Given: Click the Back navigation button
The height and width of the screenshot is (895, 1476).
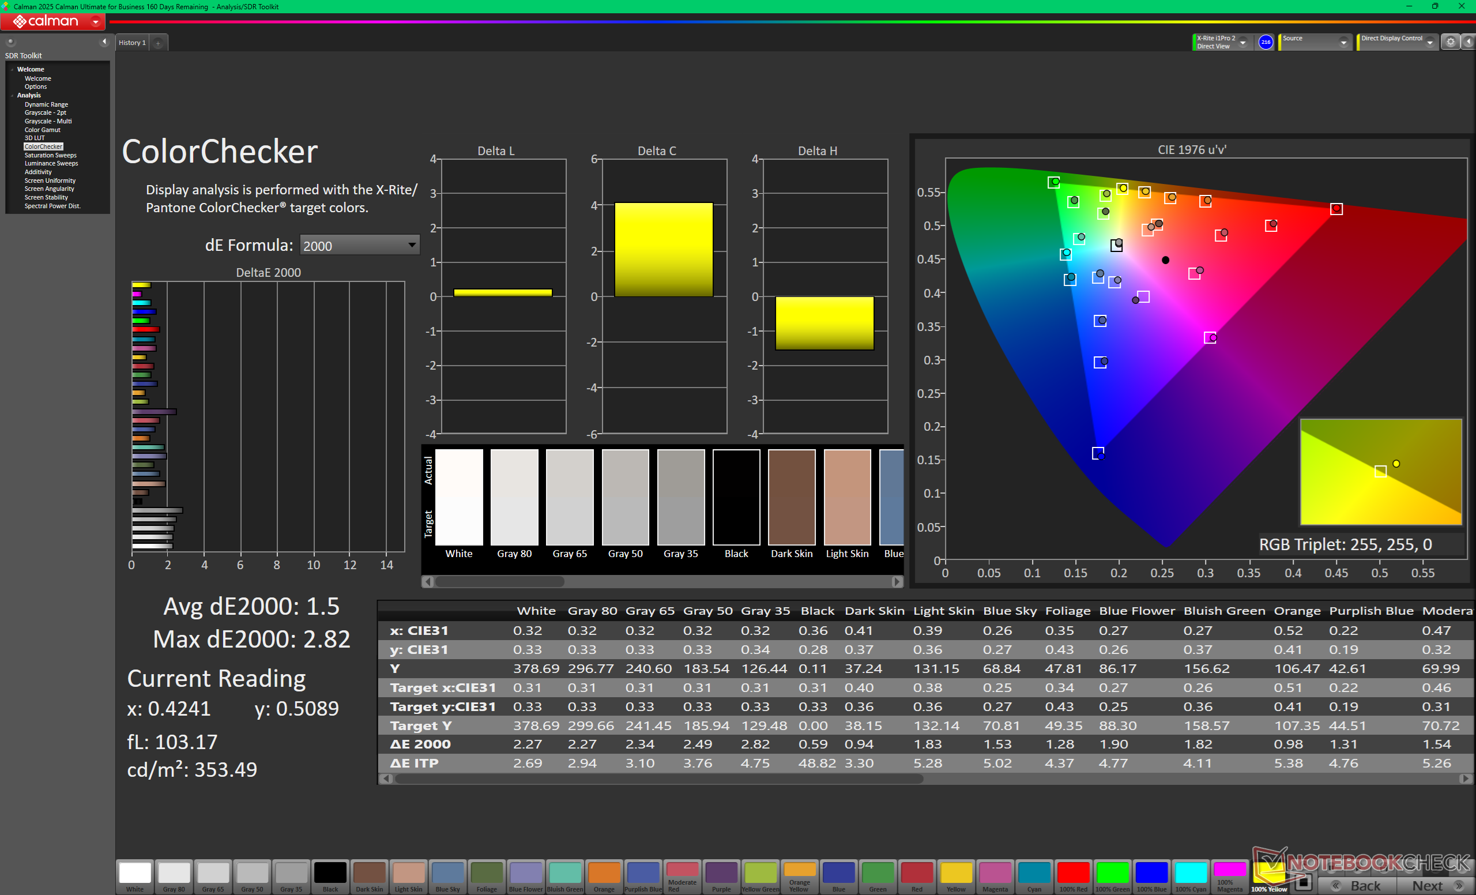Looking at the screenshot, I should [x=1358, y=885].
